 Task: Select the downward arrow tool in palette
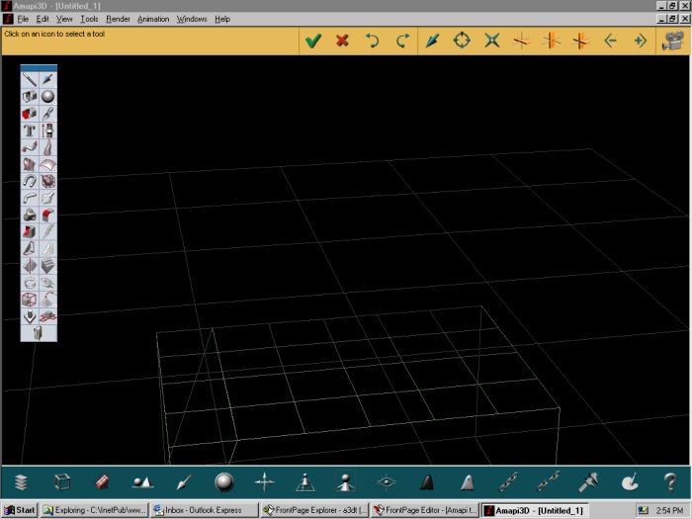(x=30, y=316)
